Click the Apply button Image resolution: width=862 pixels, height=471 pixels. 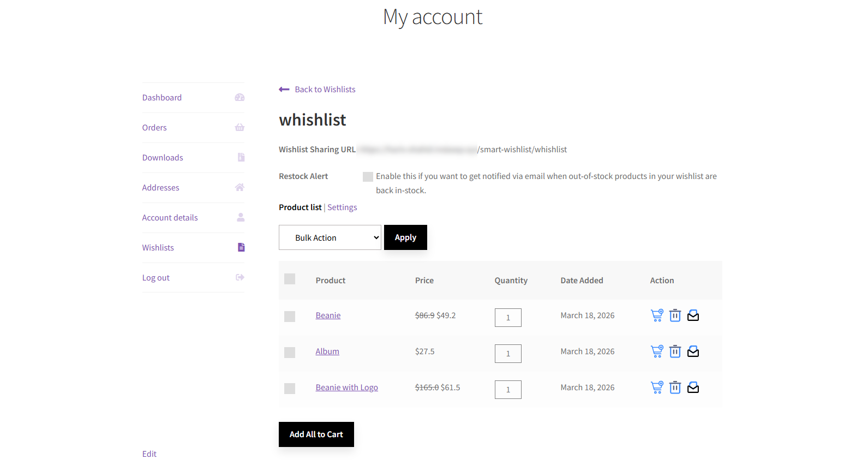[405, 237]
